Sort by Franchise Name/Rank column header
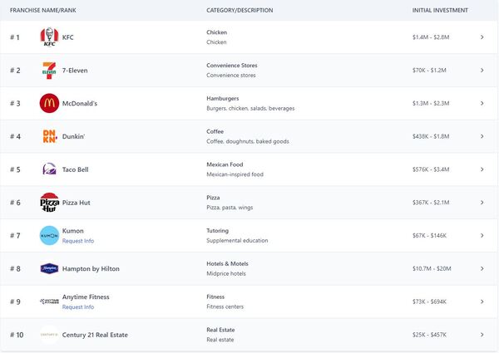This screenshot has width=499, height=353. [43, 10]
